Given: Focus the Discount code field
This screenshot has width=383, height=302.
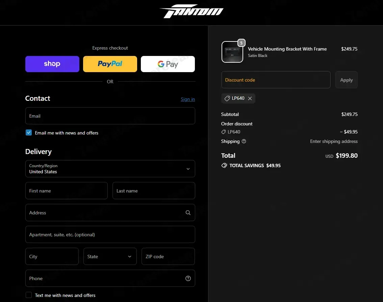Looking at the screenshot, I should point(276,80).
